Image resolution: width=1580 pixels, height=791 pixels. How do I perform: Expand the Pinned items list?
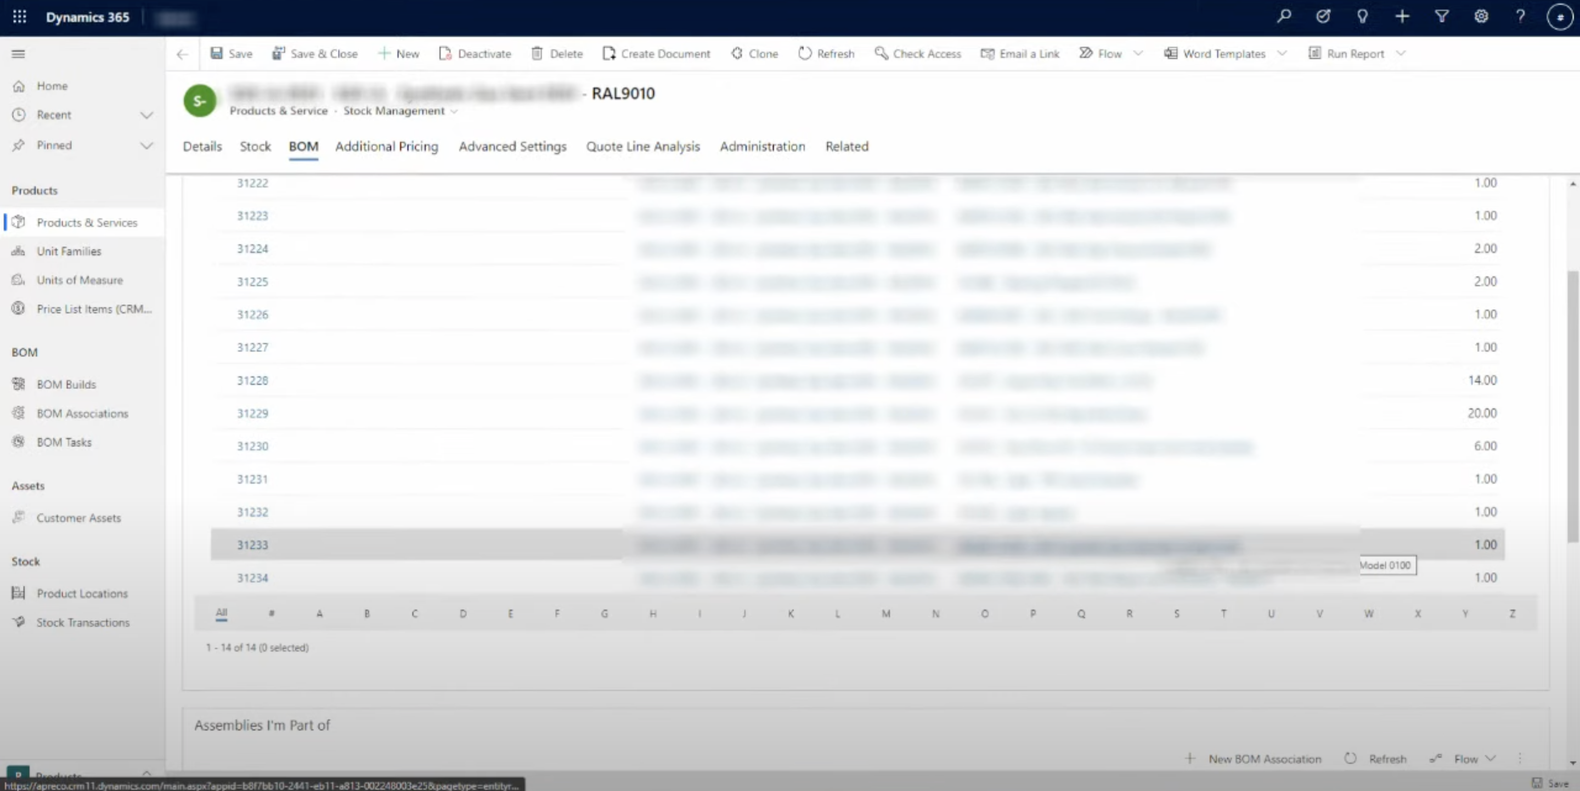coord(147,145)
